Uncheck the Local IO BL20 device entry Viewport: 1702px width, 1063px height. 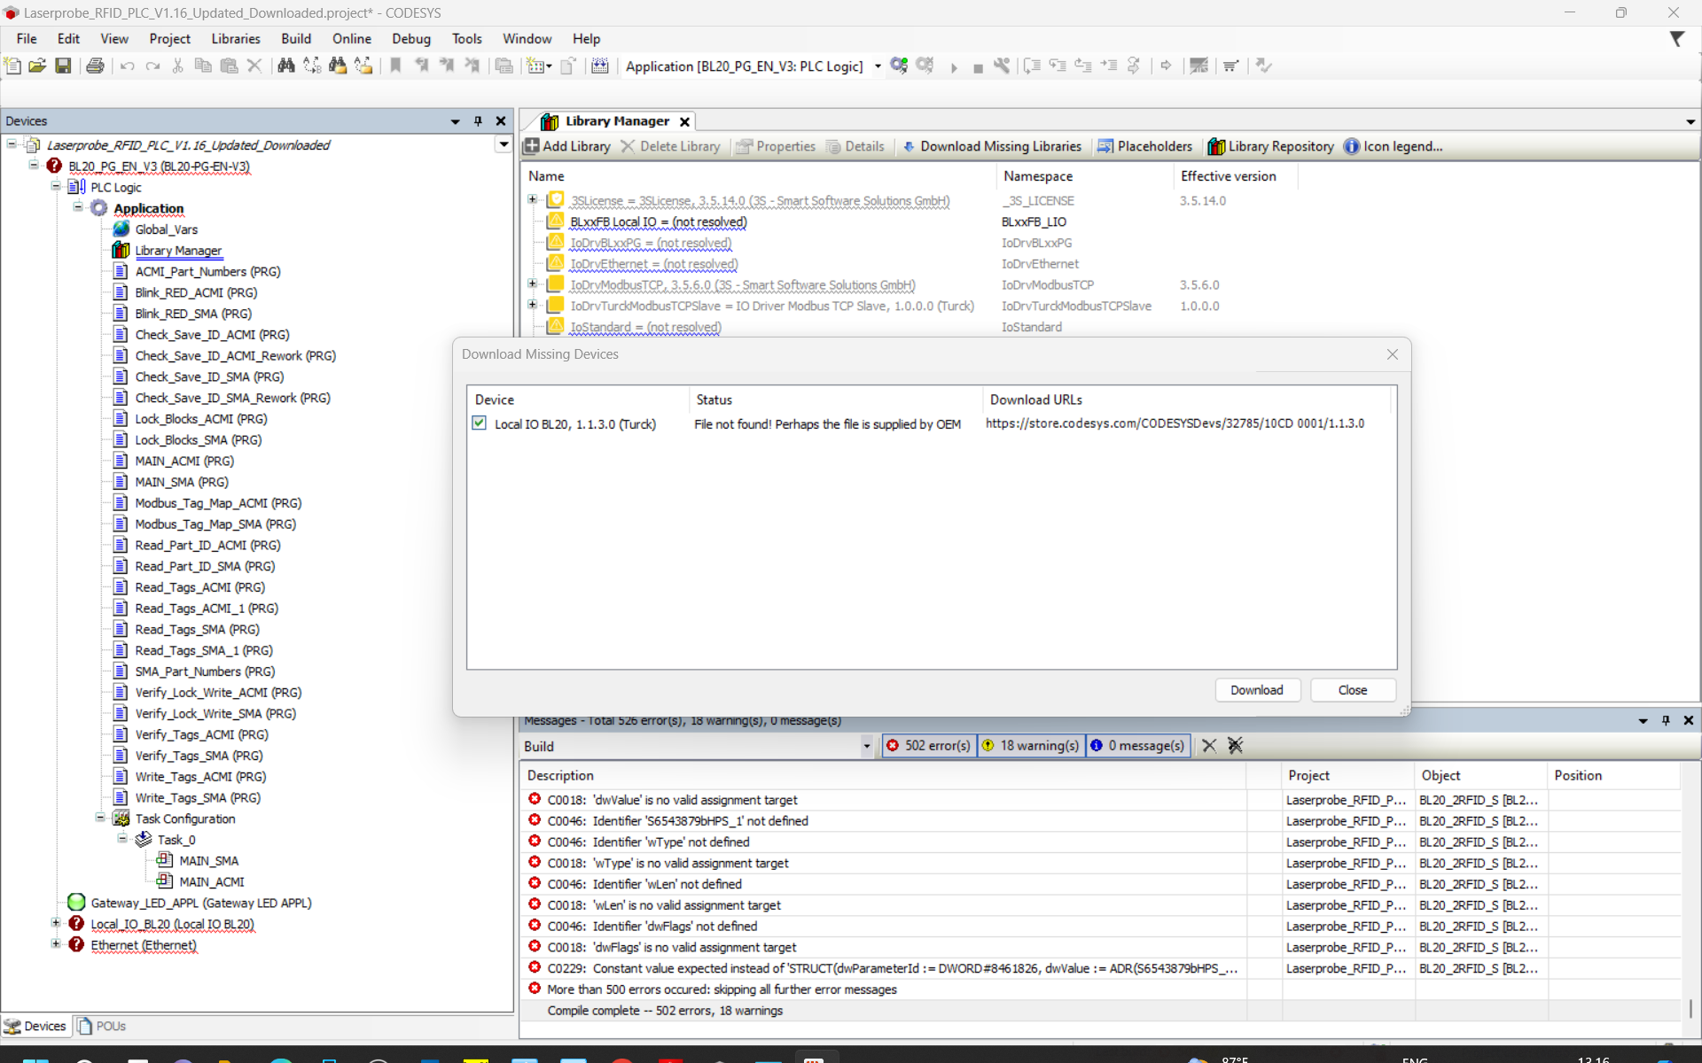[x=479, y=423]
